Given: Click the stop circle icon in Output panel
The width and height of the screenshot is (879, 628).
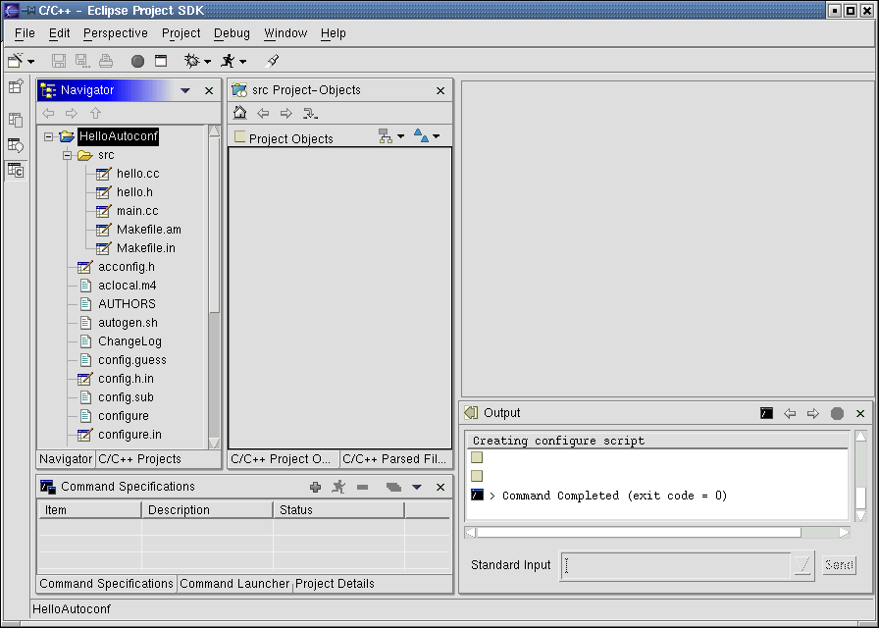Looking at the screenshot, I should coord(837,414).
